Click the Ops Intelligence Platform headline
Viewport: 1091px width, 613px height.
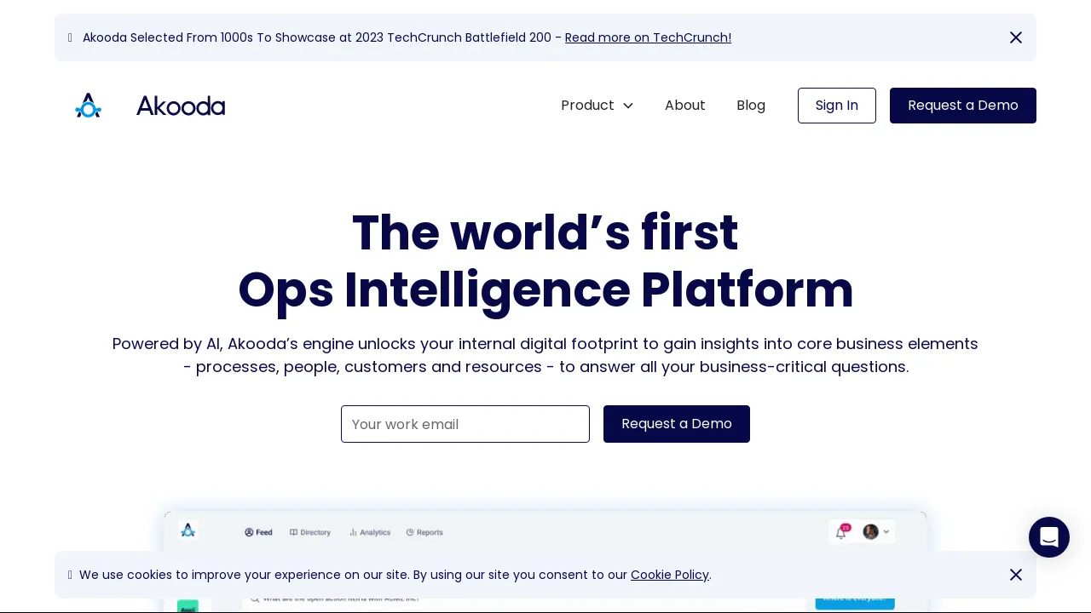(x=545, y=289)
